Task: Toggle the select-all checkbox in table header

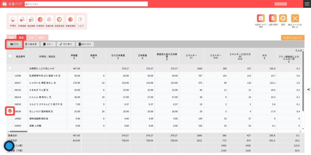Action: pos(10,56)
